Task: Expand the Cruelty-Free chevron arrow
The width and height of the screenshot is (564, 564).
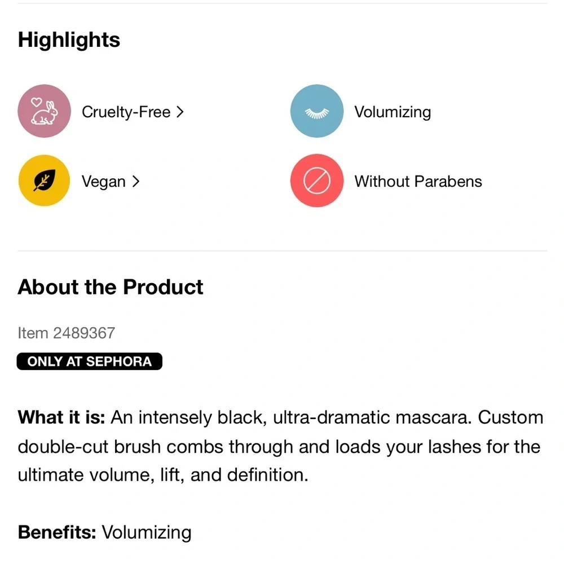Action: pos(180,112)
